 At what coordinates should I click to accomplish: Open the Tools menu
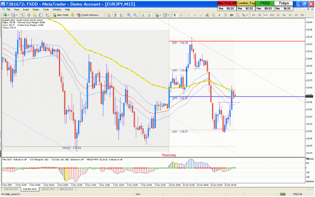46,10
